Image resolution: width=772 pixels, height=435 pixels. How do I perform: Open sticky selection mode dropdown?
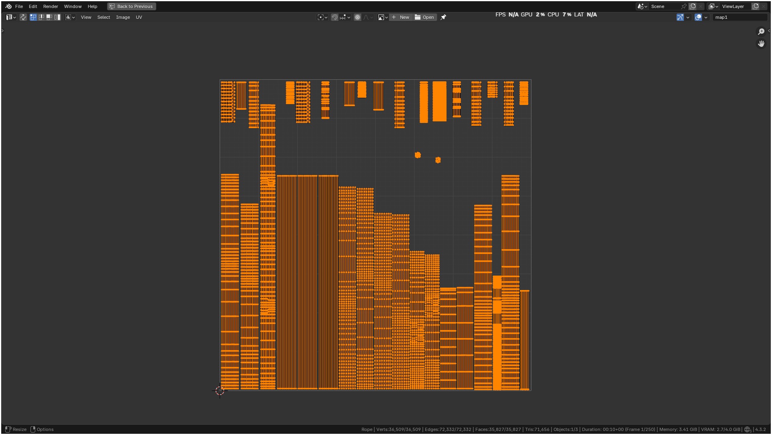[x=70, y=17]
